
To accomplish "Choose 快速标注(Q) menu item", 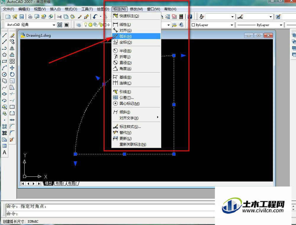I will point(136,16).
